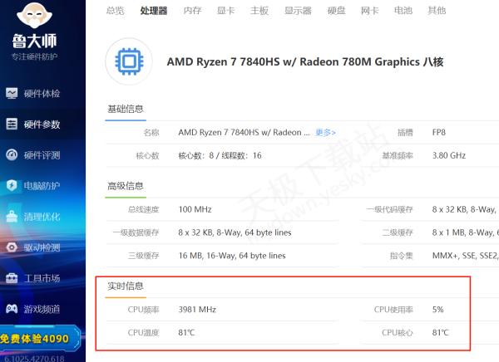Click 5% CPU usage value

coord(438,310)
